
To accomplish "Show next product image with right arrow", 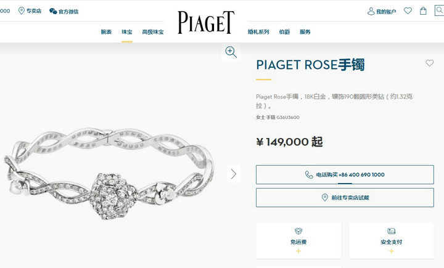I will click(234, 174).
